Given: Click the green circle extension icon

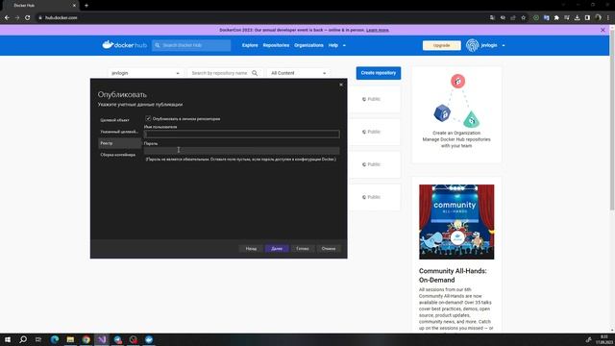Looking at the screenshot, I should click(536, 17).
